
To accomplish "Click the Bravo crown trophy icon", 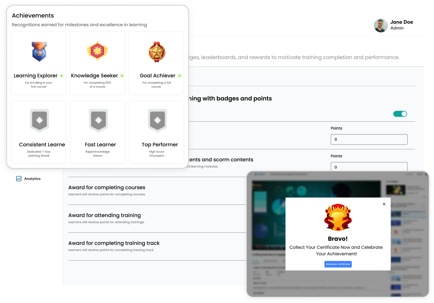I will 338,217.
